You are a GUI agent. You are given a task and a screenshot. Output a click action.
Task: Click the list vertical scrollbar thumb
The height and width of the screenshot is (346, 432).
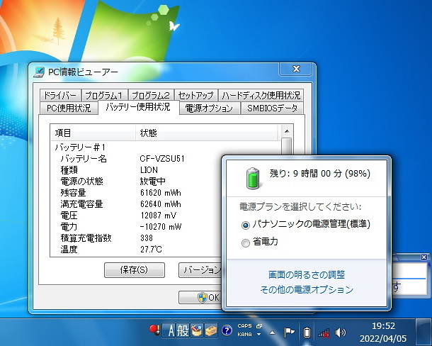pyautogui.click(x=287, y=146)
